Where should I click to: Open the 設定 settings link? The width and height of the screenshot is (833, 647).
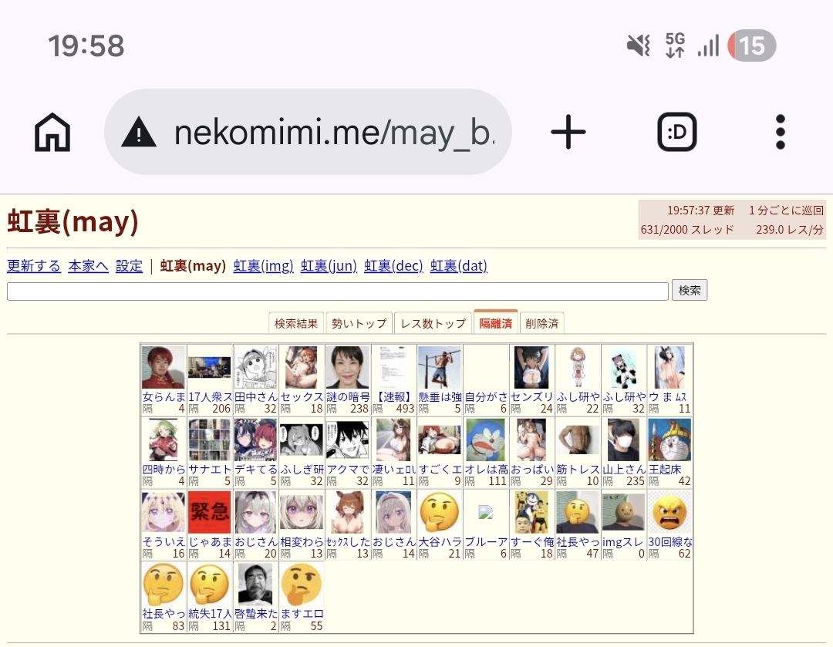click(129, 265)
